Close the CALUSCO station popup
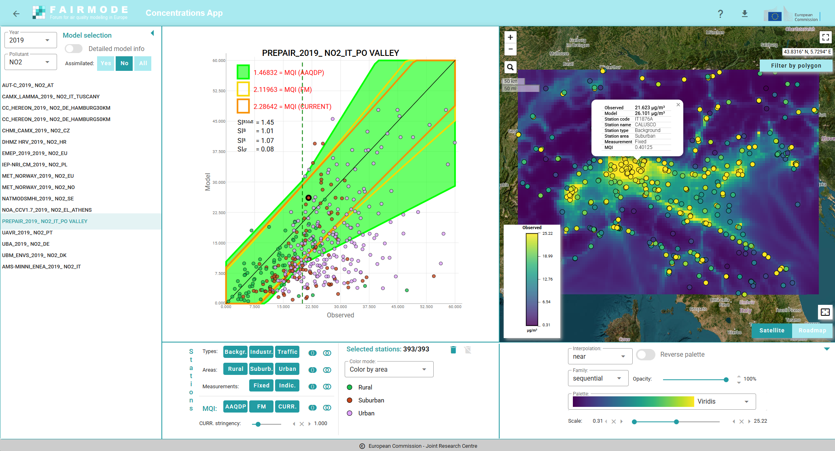Screen dimensions: 835x451 point(678,105)
